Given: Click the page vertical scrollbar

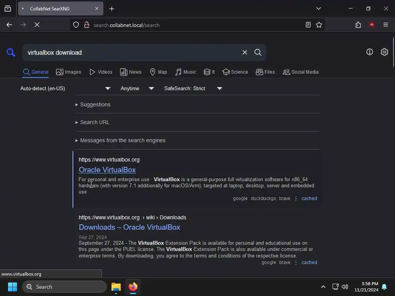Looking at the screenshot, I should pyautogui.click(x=393, y=52).
